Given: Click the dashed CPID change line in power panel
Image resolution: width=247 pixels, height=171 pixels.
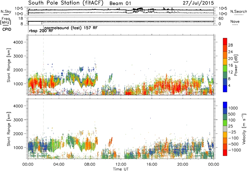Looking at the screenshot, I should tap(44, 65).
